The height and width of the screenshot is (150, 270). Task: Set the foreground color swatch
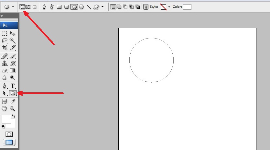pos(6,119)
